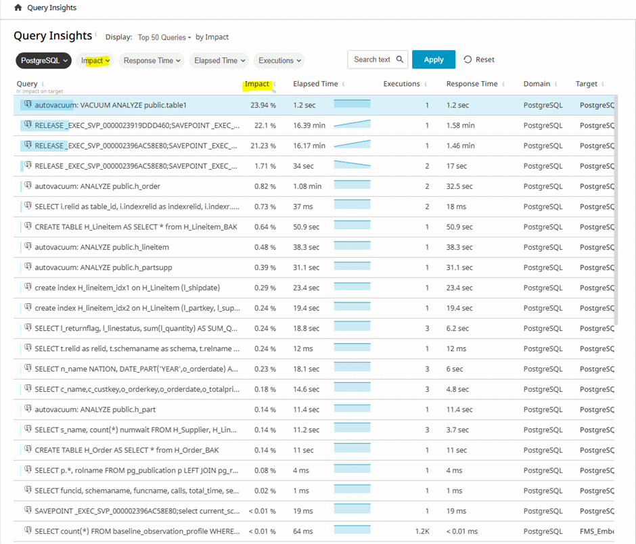Viewport: 636px width, 544px height.
Task: Click PostgreSQL icon beside SELECT n_name NATION query
Action: click(x=28, y=368)
